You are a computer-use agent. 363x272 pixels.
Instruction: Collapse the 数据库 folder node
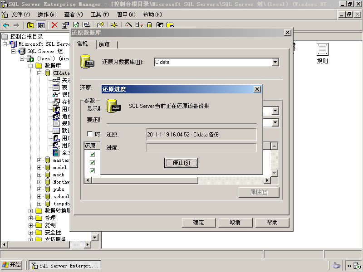[30, 66]
